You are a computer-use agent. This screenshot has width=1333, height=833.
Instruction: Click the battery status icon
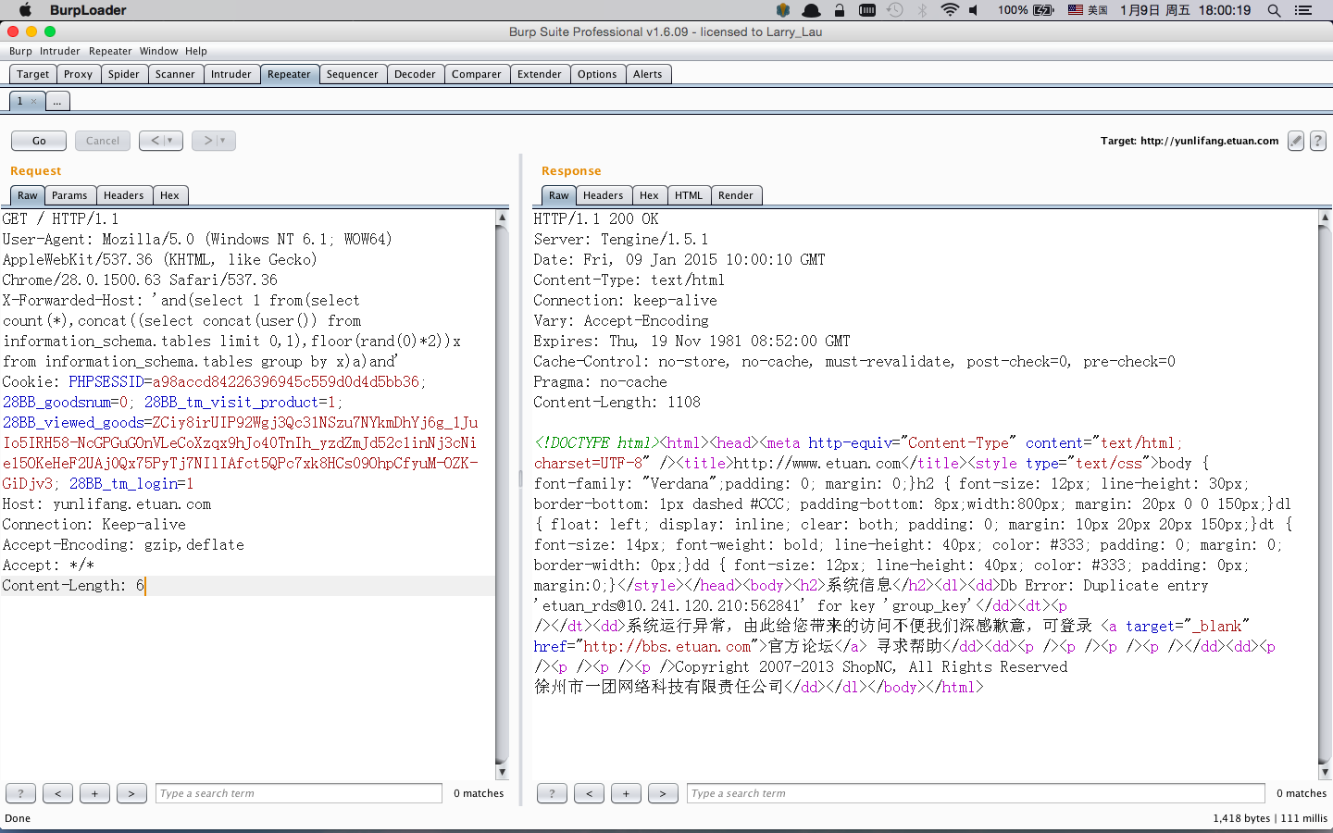click(x=1044, y=10)
